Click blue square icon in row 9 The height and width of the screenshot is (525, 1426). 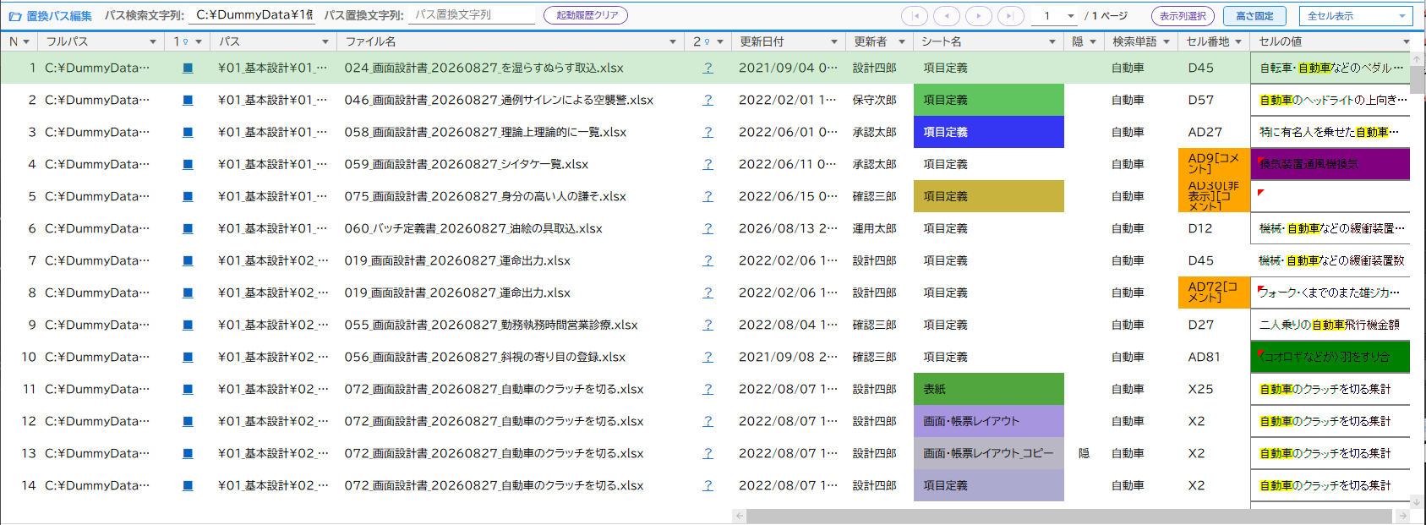[x=188, y=325]
